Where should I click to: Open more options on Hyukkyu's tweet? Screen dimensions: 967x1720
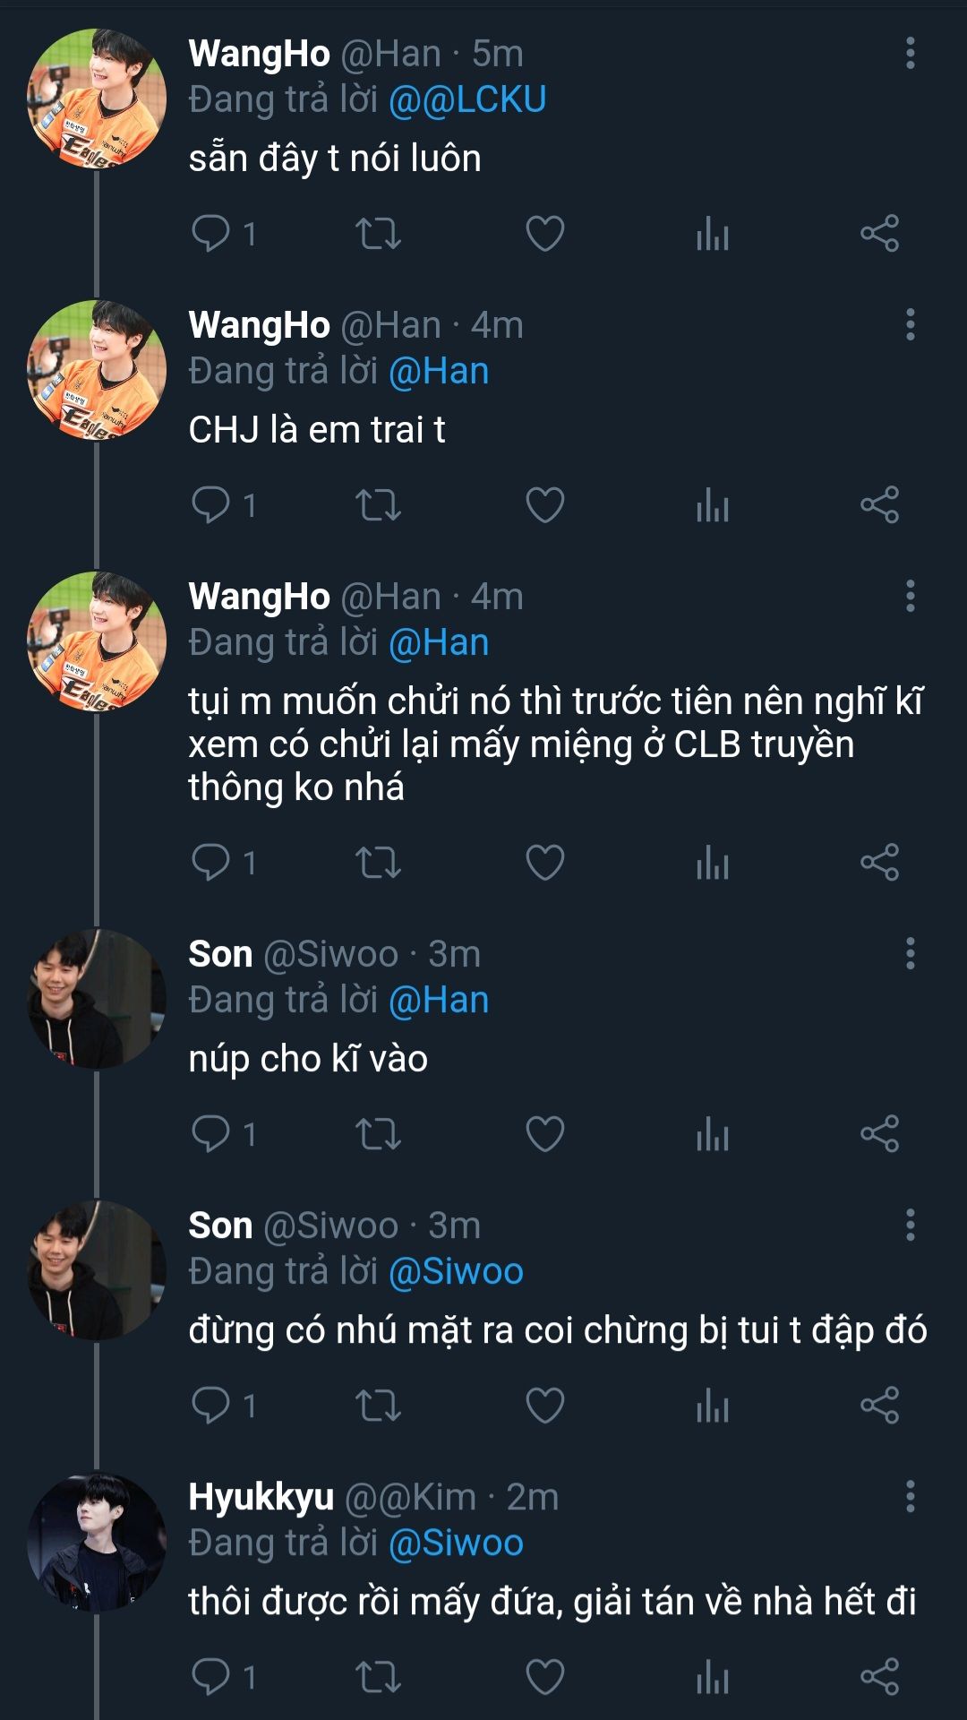[910, 1496]
